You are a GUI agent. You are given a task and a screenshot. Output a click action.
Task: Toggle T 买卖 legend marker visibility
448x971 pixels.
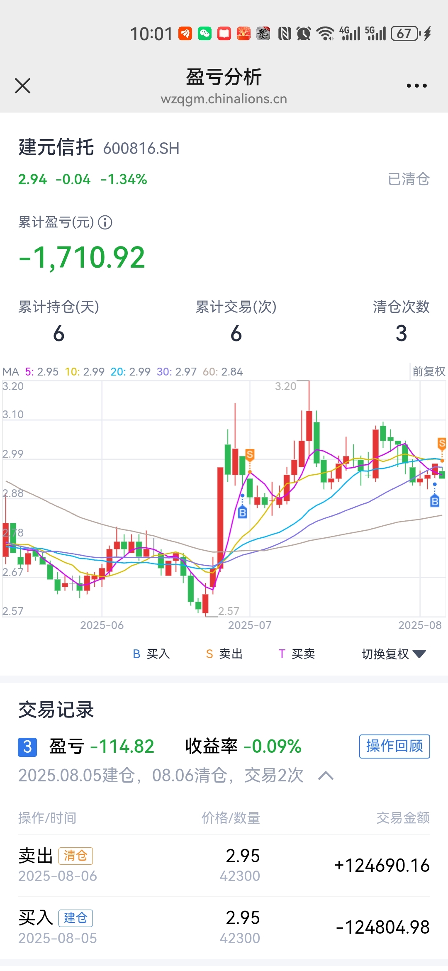(297, 654)
